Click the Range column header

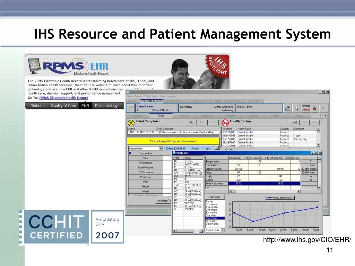pos(195,149)
